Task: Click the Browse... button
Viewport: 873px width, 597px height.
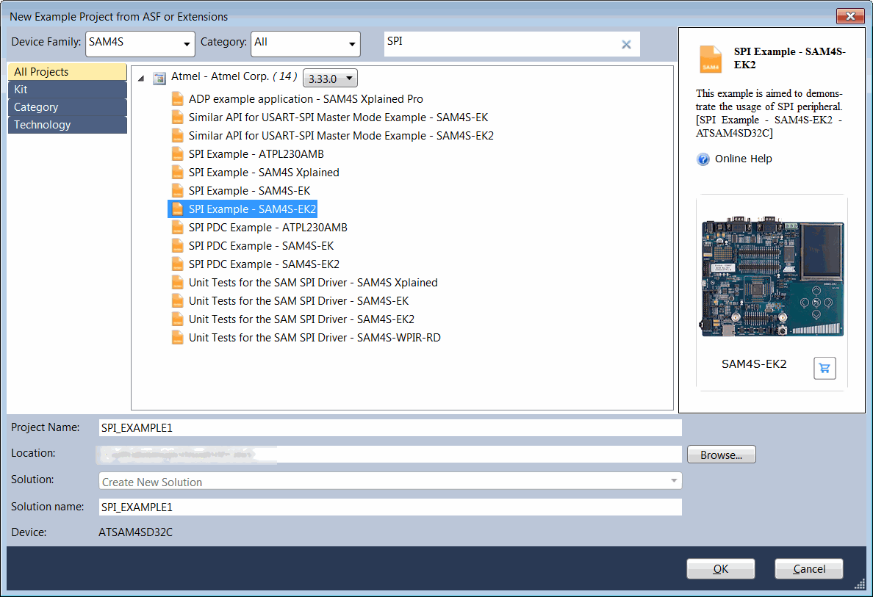Action: [722, 455]
